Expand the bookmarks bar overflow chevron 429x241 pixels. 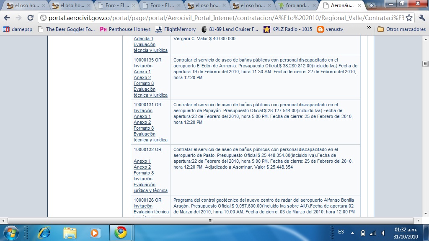click(x=369, y=28)
